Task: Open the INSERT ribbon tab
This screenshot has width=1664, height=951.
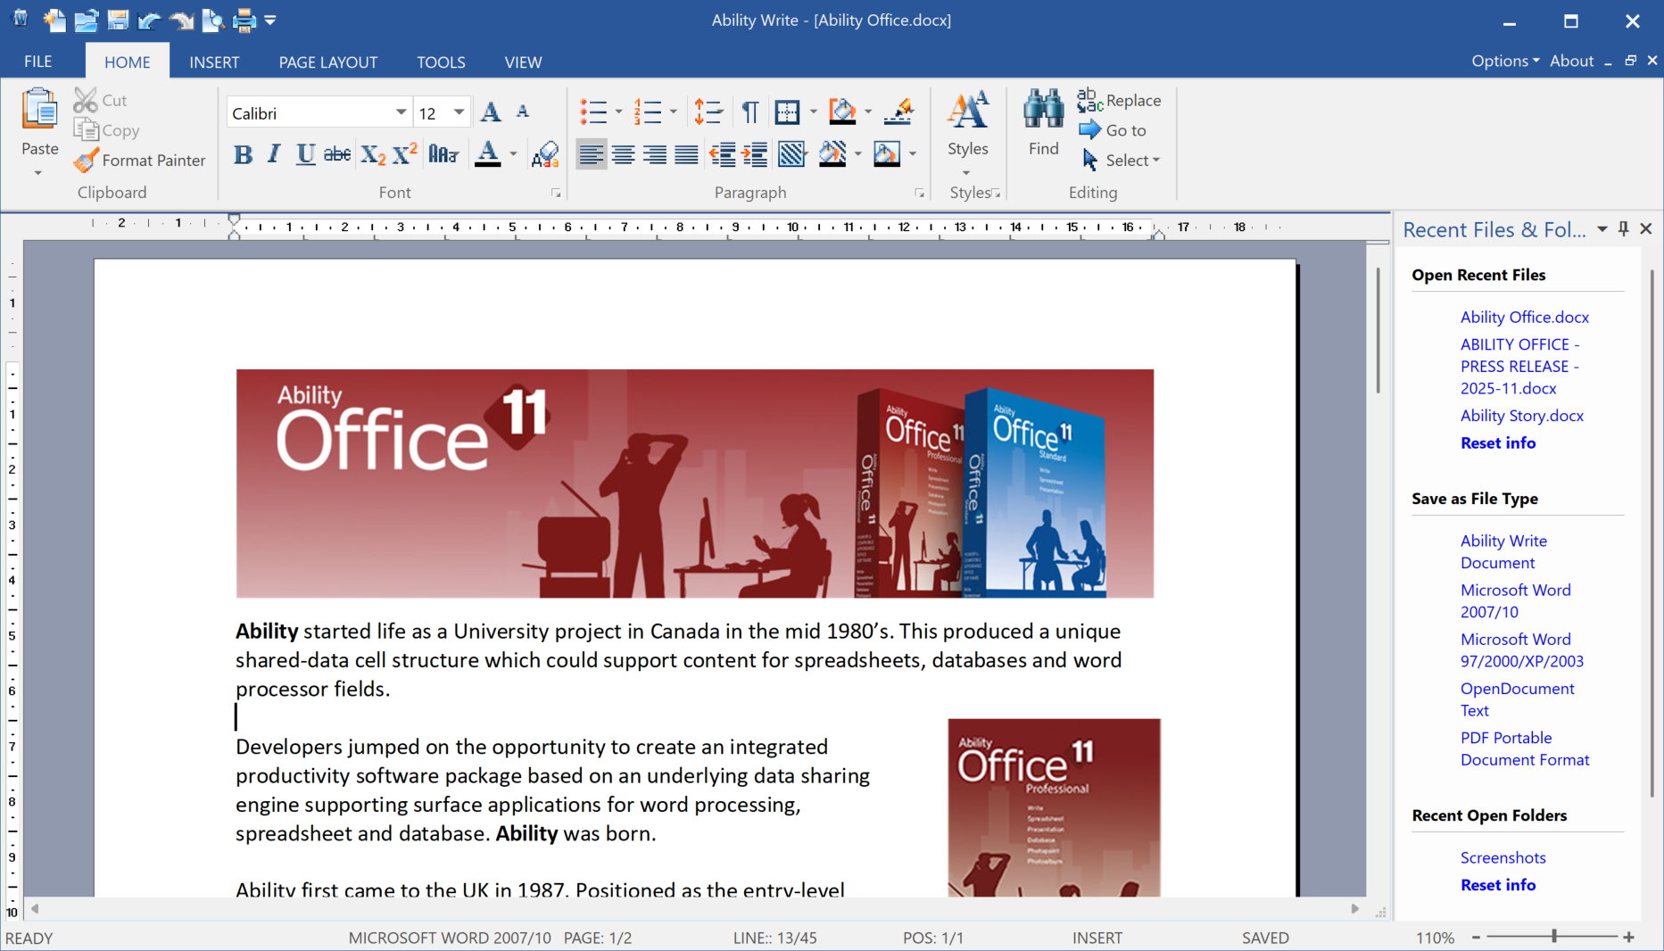Action: tap(214, 62)
